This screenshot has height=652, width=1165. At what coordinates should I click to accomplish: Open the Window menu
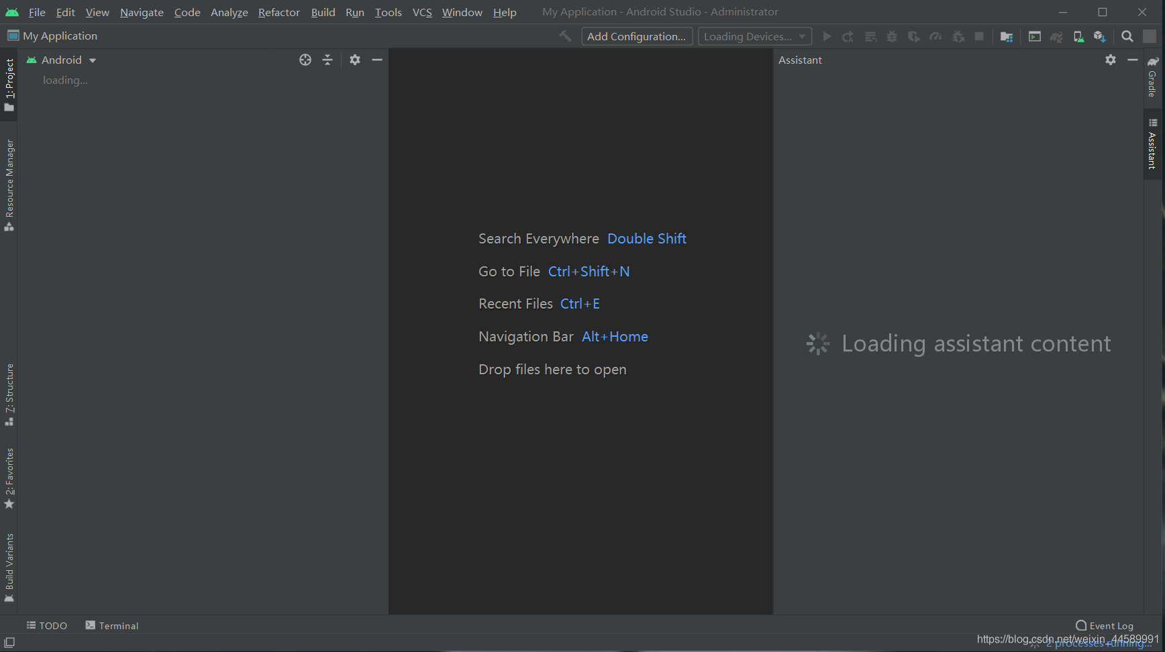462,12
